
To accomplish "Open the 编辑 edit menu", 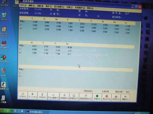I will tap(32, 6).
